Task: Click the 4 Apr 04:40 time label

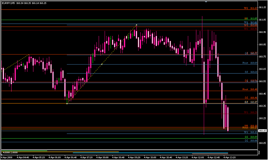Action: coord(23,157)
